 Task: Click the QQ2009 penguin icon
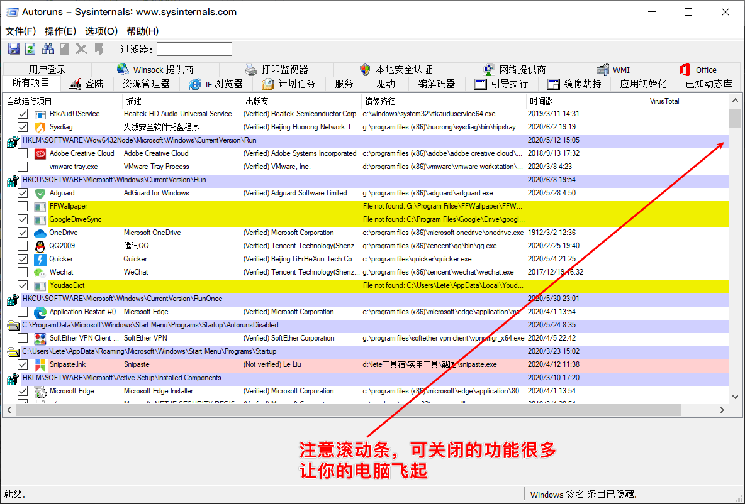tap(40, 246)
